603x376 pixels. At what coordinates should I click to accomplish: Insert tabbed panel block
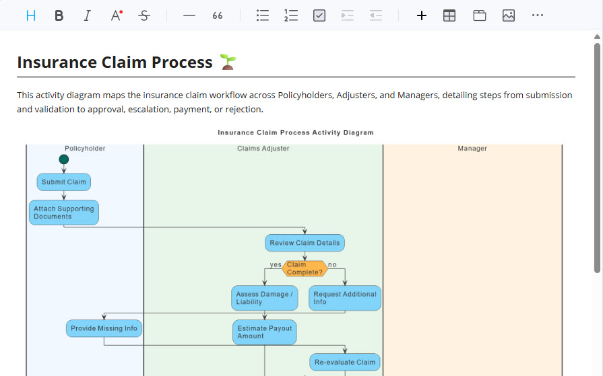pyautogui.click(x=480, y=15)
